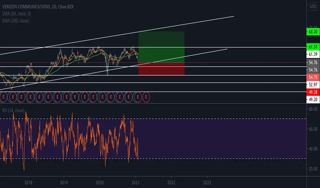Click the 20.00 RSI axis value
Viewport: 320px width, 188px height.
click(x=313, y=169)
